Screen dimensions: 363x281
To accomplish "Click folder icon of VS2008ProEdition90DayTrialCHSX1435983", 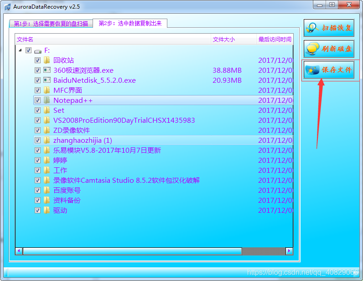I will (47, 120).
